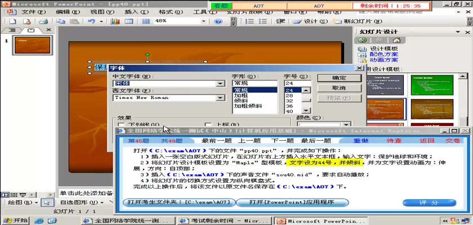473x225 pixels.
Task: Open the zoom percentage dropdown
Action: click(204, 21)
